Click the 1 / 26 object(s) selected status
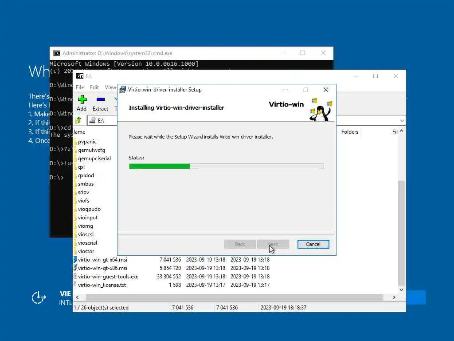454x341 pixels. click(101, 307)
